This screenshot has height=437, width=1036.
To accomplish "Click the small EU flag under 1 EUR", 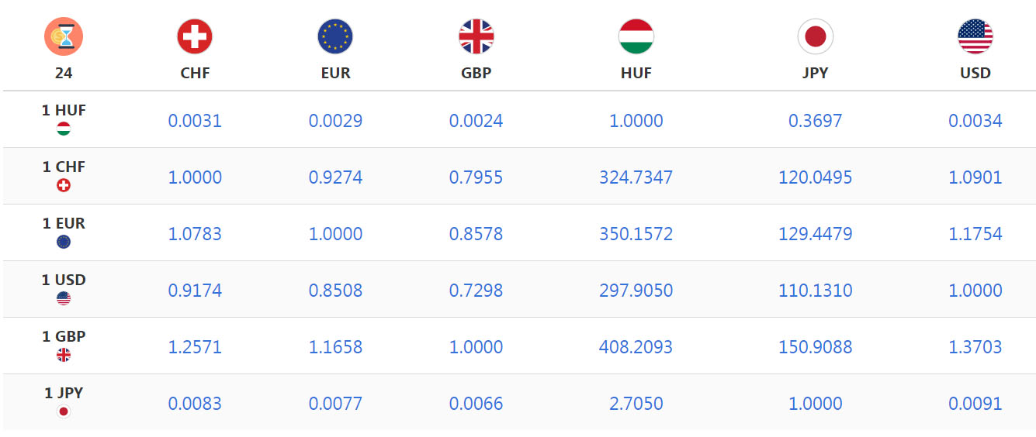I will coord(64,242).
